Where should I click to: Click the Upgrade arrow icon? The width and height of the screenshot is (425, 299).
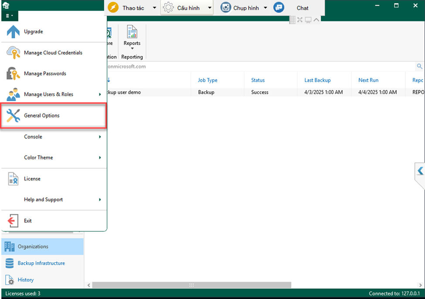click(12, 31)
